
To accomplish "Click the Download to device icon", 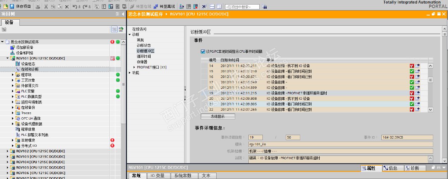I will tap(104, 6).
